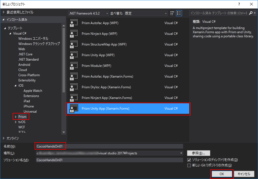258x179 pixels.
Task: Open the location path dropdown arrow
Action: coord(181,153)
